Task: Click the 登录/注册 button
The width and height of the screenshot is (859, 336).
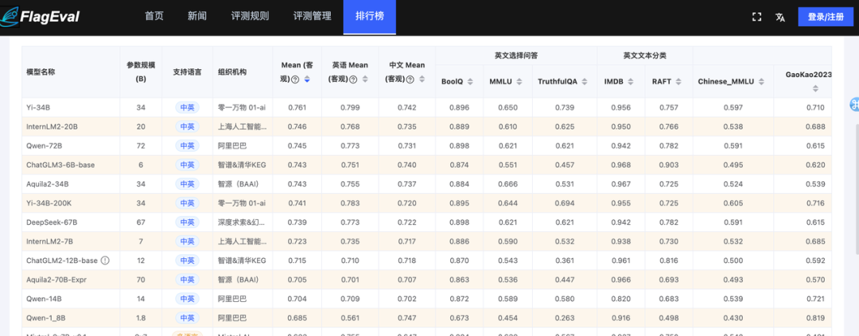Action: tap(825, 17)
